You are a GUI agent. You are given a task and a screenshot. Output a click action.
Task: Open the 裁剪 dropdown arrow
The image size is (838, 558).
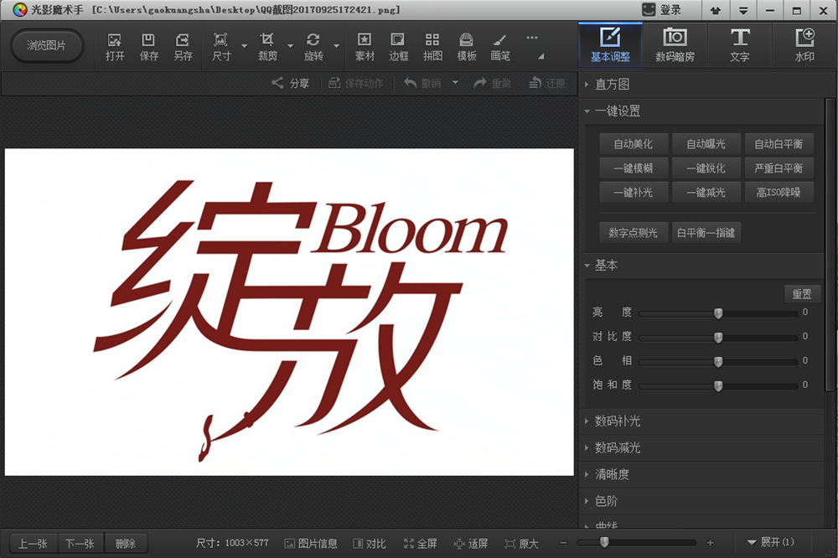click(290, 46)
